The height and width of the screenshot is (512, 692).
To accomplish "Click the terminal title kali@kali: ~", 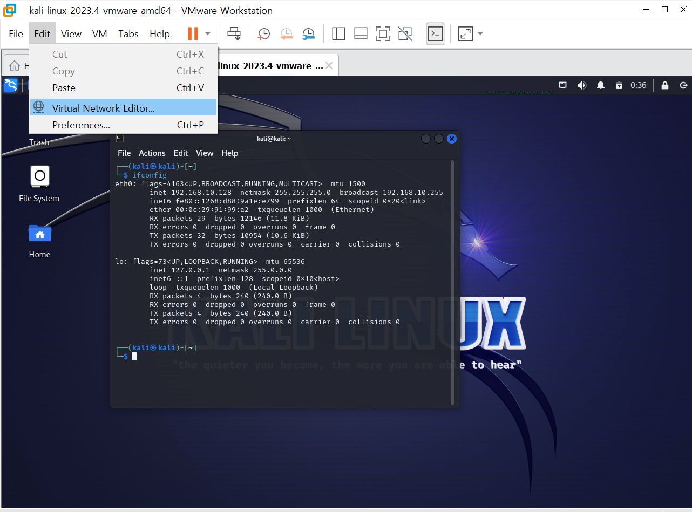I will tap(274, 139).
